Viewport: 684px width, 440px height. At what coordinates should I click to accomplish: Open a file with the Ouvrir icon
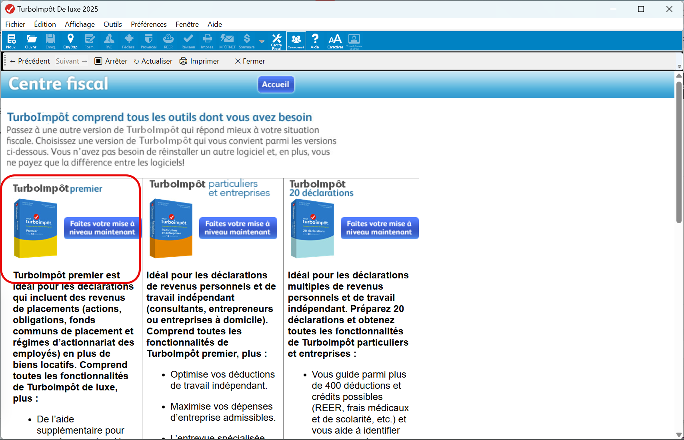pos(31,41)
